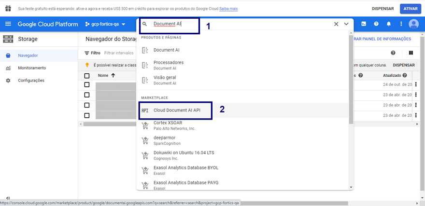Click the Cortex XSOAR cart icon
The width and height of the screenshot is (425, 206).
pyautogui.click(x=145, y=125)
